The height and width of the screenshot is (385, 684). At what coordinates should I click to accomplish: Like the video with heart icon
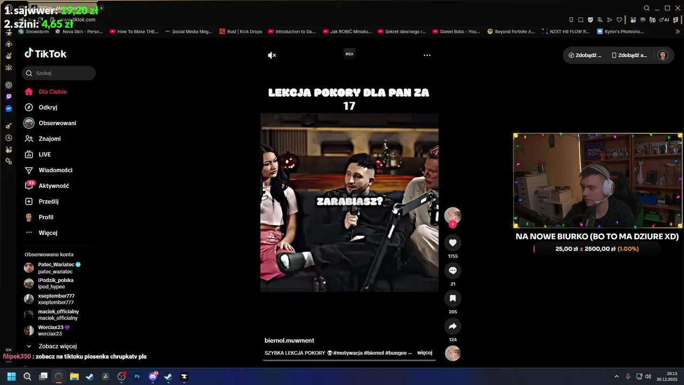[453, 243]
